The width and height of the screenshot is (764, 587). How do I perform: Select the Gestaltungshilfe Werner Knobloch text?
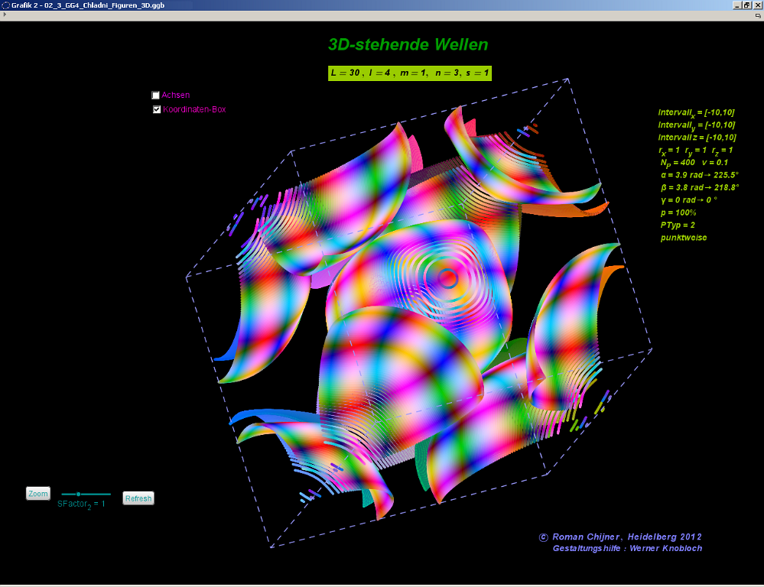point(626,548)
